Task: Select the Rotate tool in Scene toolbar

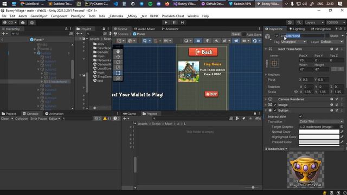Action: [118, 62]
